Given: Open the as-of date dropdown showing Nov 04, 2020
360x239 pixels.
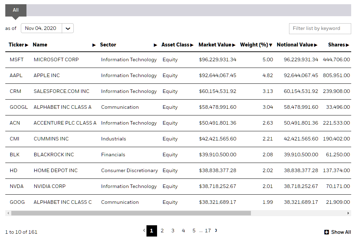Looking at the screenshot, I should pos(47,28).
